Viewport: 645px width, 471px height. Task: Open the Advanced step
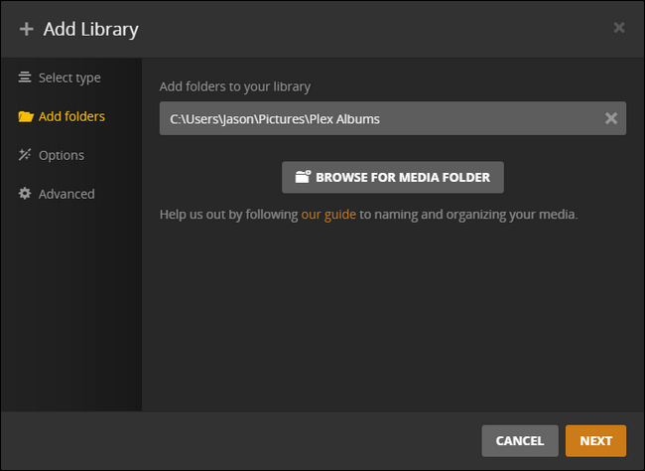66,194
